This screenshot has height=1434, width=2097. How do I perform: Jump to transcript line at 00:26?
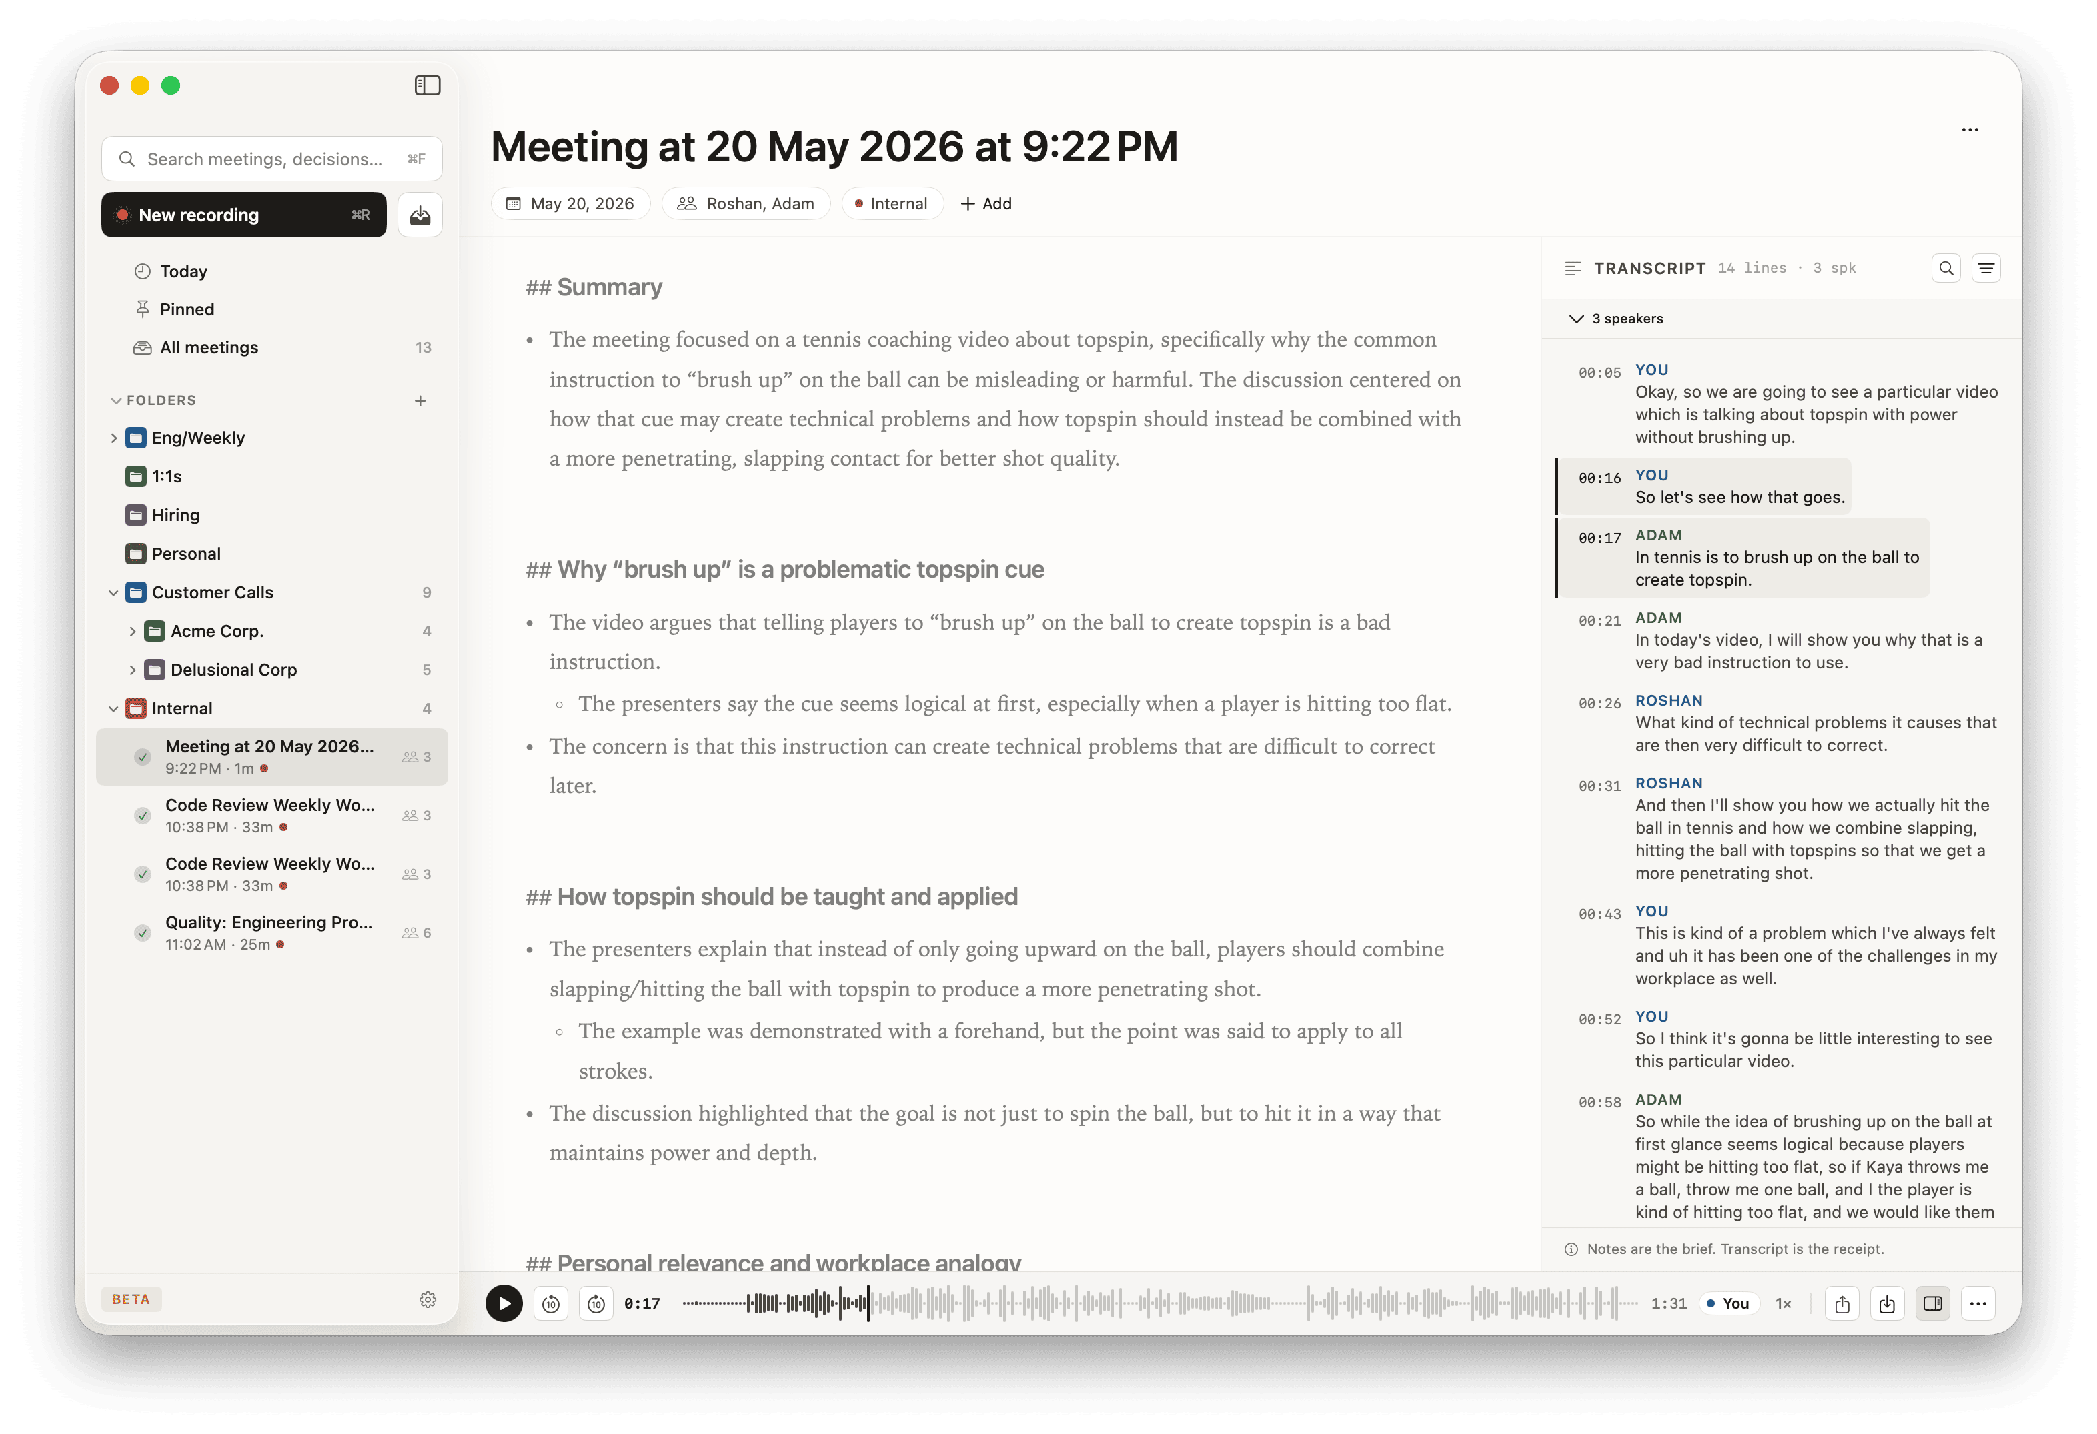tap(1599, 703)
